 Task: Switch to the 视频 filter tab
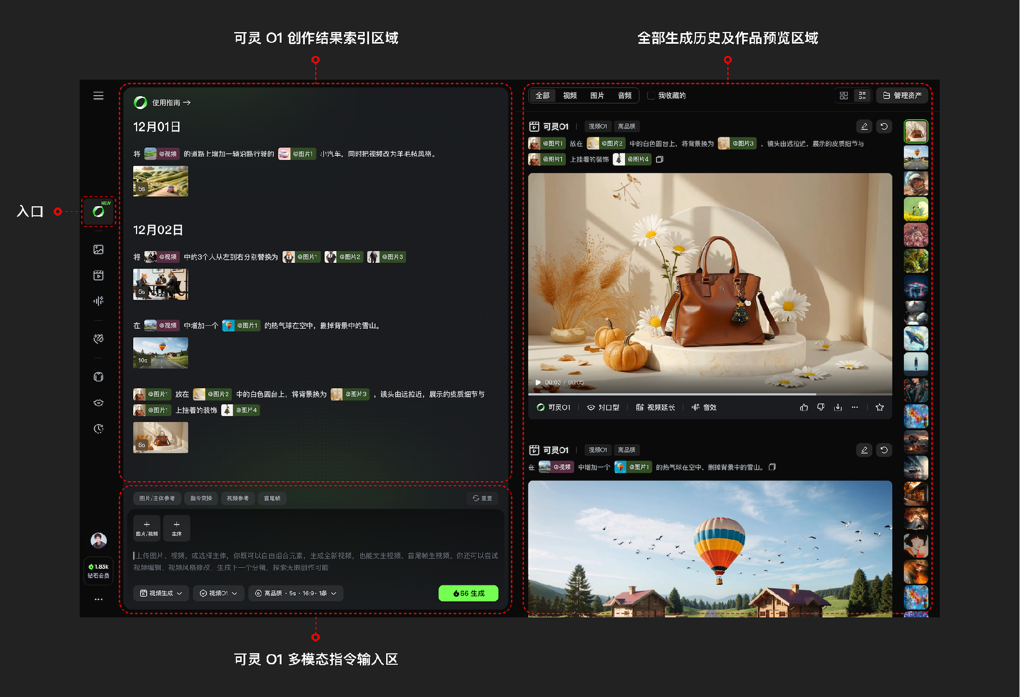click(x=570, y=96)
